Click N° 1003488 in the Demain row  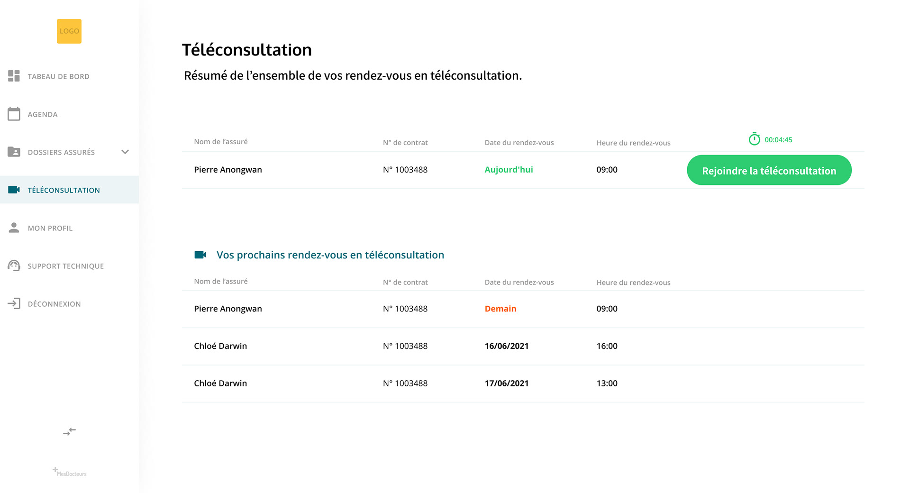(x=405, y=309)
